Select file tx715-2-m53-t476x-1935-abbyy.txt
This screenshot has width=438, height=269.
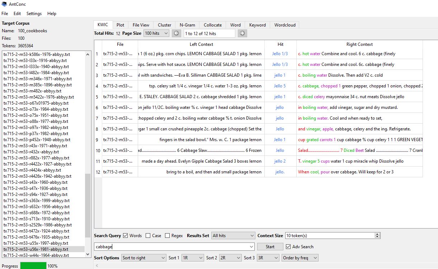(x=36, y=237)
